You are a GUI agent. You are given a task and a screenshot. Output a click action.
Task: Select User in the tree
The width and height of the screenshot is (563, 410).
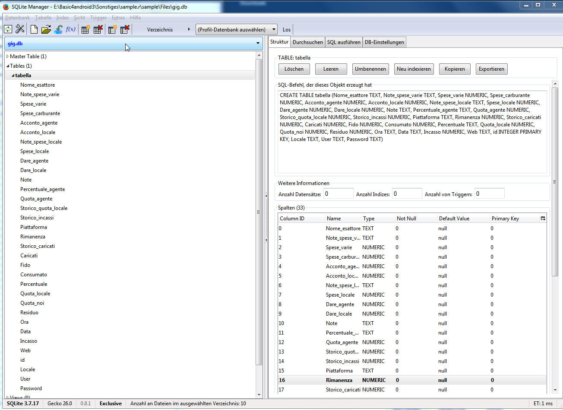25,379
